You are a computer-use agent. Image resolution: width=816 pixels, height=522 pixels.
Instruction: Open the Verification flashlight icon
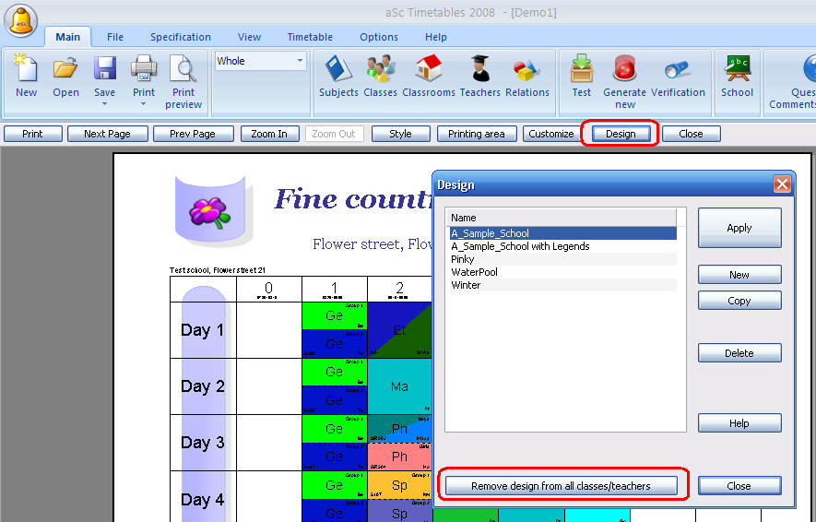(678, 70)
